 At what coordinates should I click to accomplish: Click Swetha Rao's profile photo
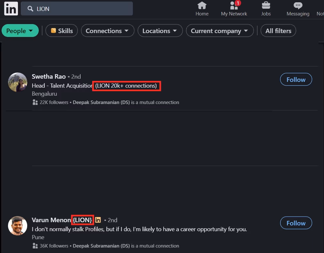point(18,82)
